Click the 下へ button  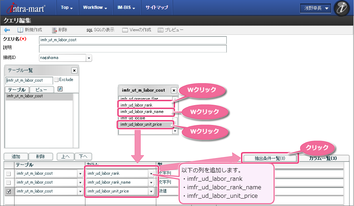click(x=83, y=156)
